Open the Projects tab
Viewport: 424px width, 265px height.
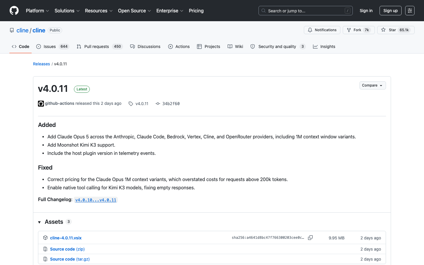pos(208,47)
